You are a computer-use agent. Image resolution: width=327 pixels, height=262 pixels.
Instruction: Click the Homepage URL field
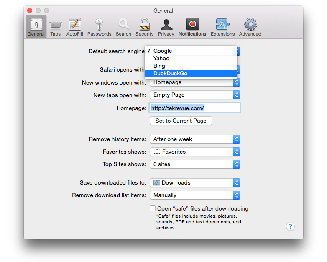[195, 108]
